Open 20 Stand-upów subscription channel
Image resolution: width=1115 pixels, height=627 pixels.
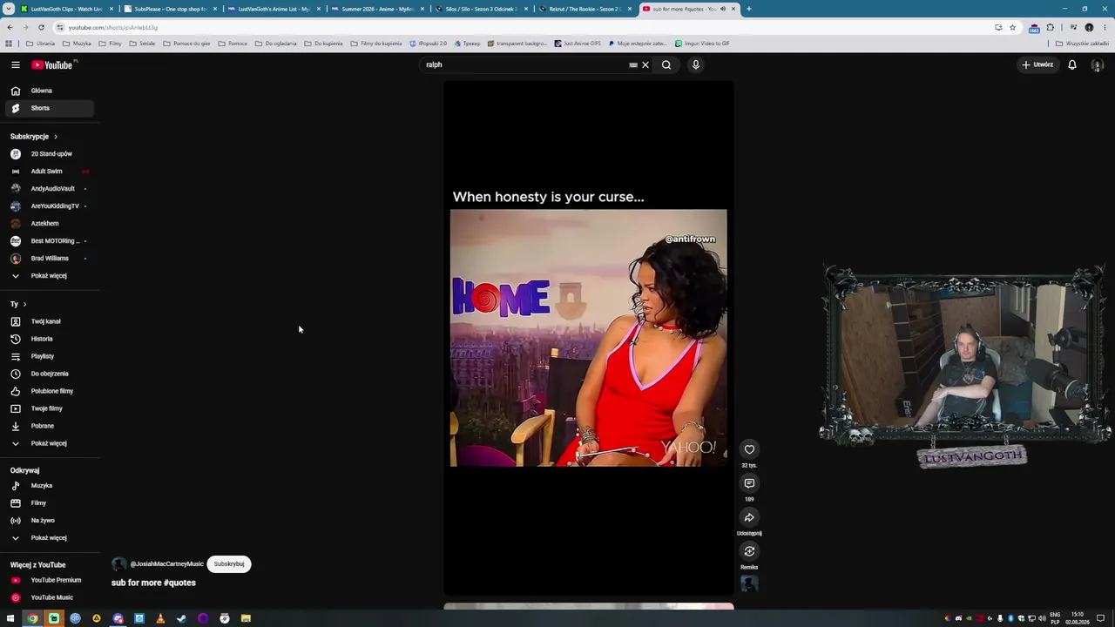point(48,154)
